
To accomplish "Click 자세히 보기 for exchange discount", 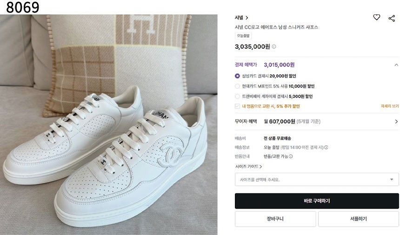I will click(389, 106).
